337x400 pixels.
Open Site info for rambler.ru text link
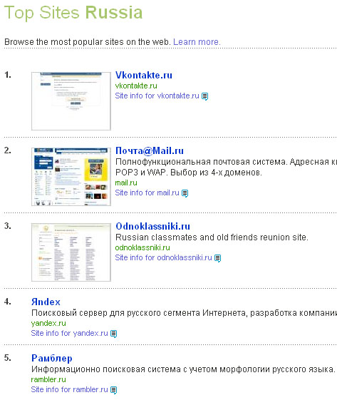[x=69, y=389]
